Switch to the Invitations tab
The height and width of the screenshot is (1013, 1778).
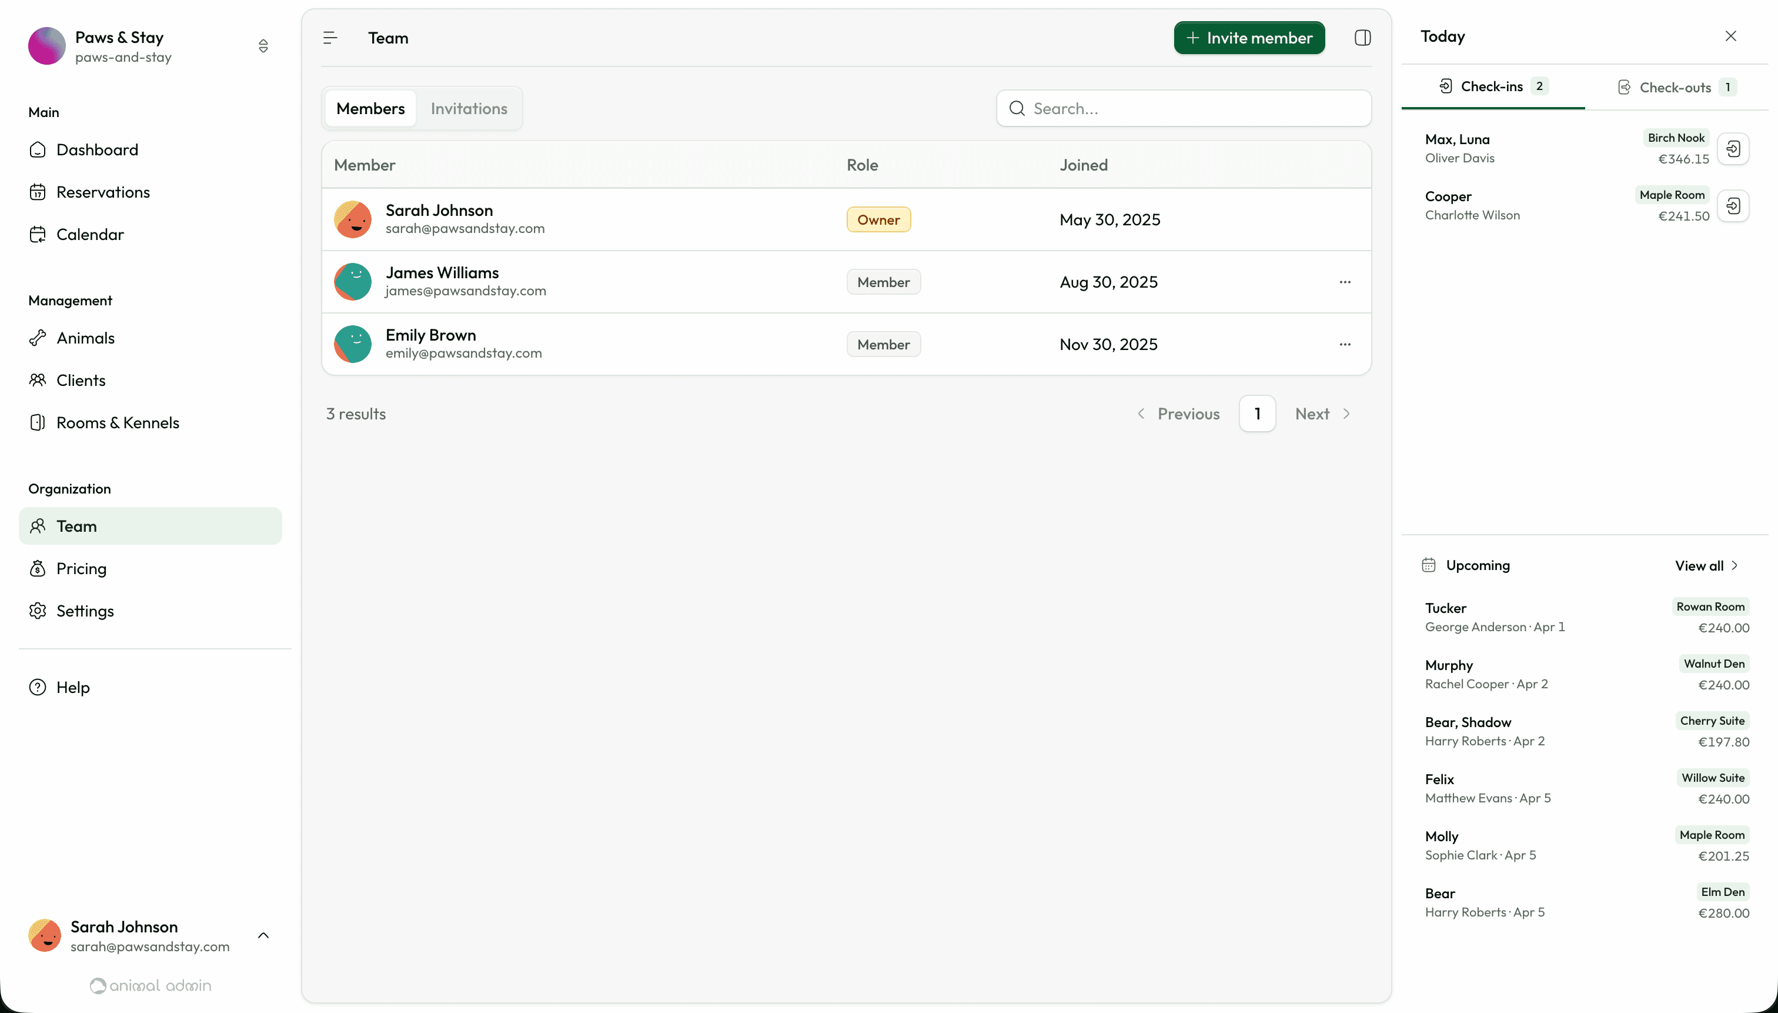click(469, 108)
